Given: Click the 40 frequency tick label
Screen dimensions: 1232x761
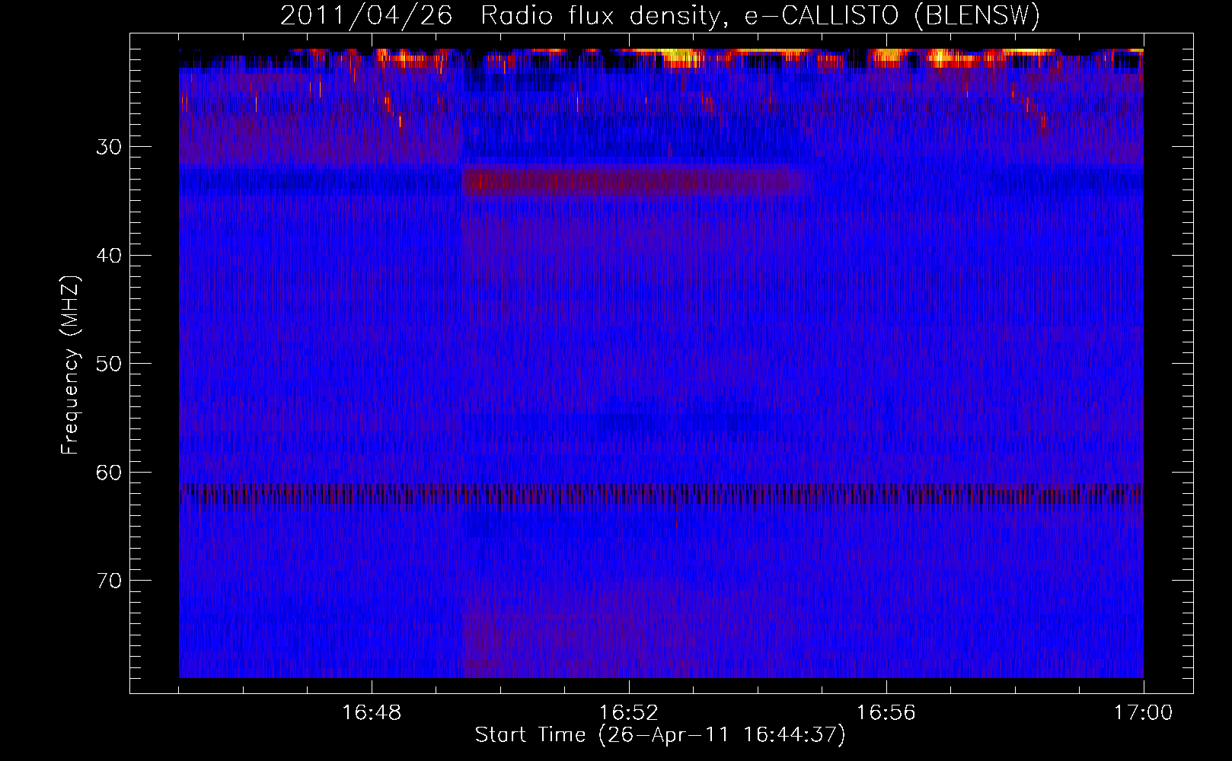Looking at the screenshot, I should pos(109,256).
